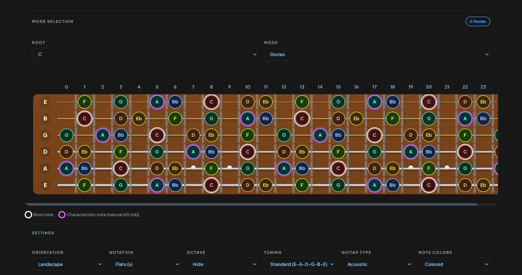Select Bb note at fret 1, A string
522x275 pixels.
85,169
